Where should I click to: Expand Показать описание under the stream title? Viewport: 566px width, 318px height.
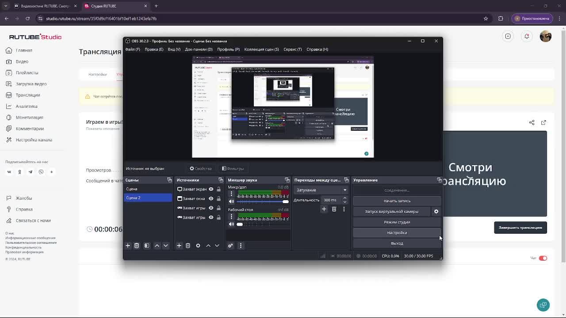103,129
